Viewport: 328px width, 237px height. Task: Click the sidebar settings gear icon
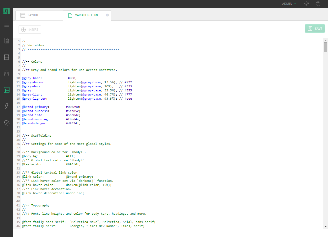click(x=6, y=123)
